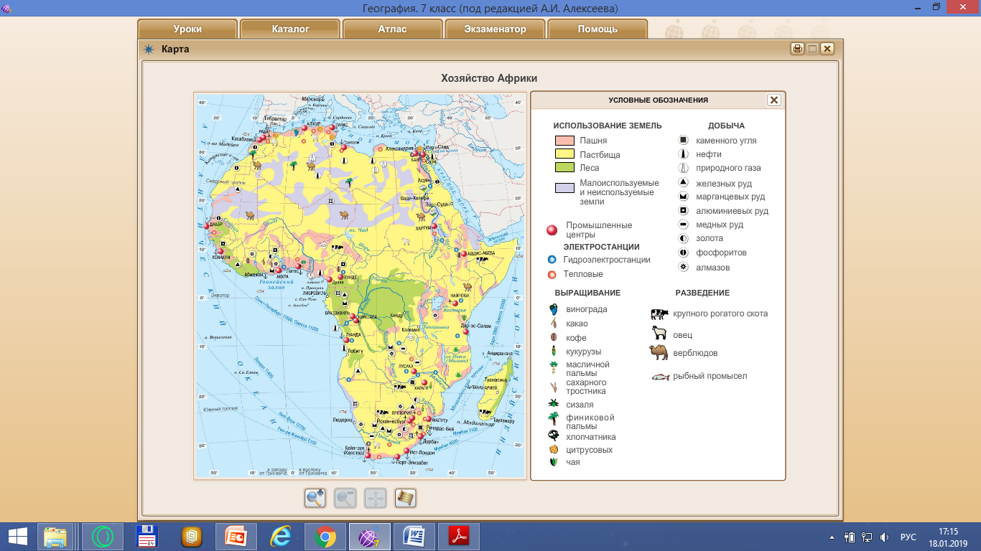
Task: Click the red industrial centers marker in legend
Action: (x=552, y=230)
